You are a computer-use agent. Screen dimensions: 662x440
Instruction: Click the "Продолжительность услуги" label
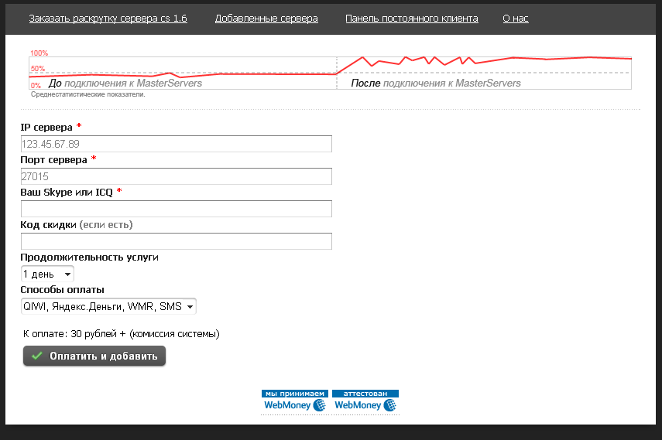pos(89,258)
